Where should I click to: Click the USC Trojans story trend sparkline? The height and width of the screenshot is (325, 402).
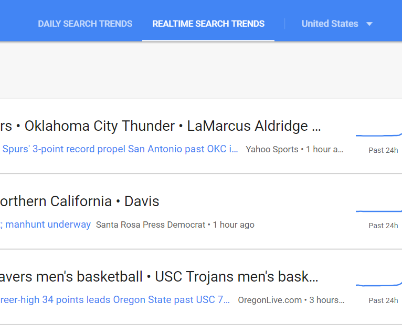tap(379, 285)
